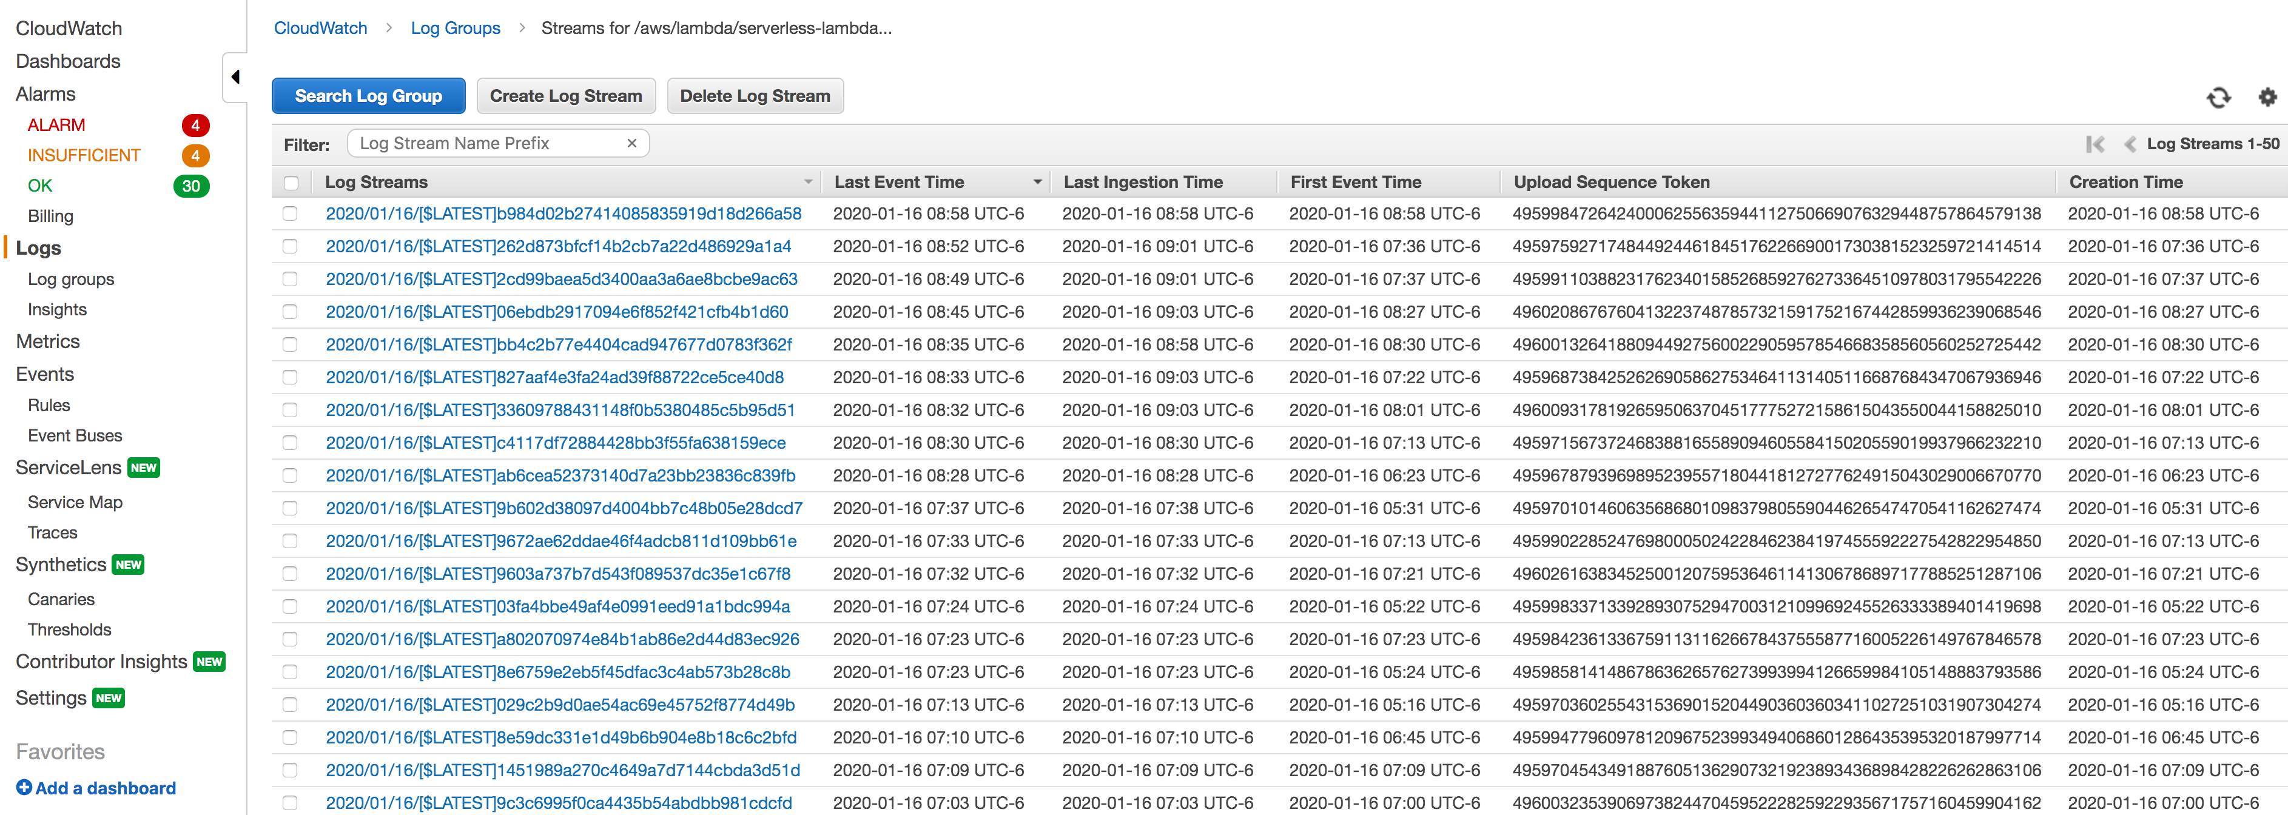Click inside the Log Stream Name Prefix field
The height and width of the screenshot is (815, 2288).
tap(480, 143)
